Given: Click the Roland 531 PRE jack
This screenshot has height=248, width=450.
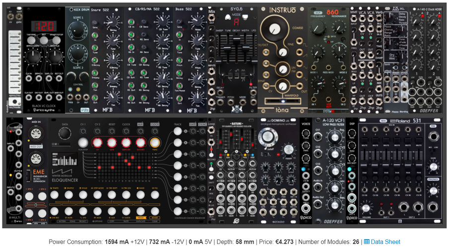Looking at the screenshot, I should (433, 136).
